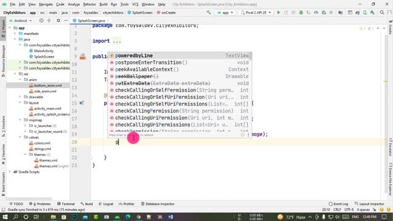Run the app with the green play button
Screen dimensions: 393x221
278,12
